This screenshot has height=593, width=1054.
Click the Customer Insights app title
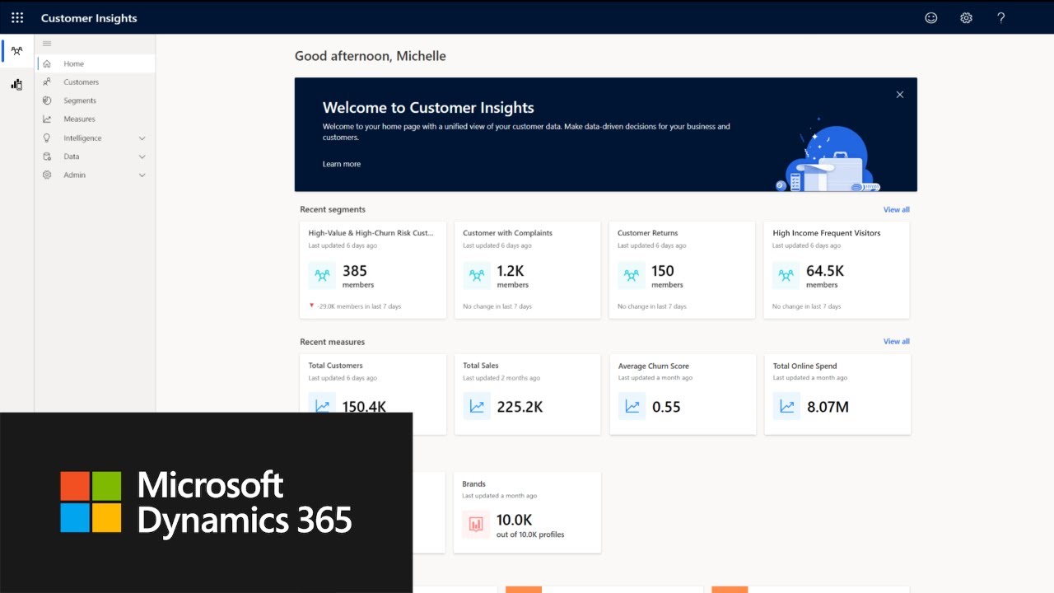coord(89,18)
